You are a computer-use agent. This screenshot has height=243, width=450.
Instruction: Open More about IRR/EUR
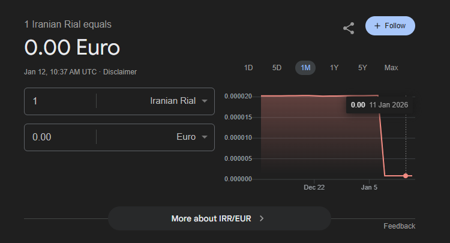tap(220, 218)
